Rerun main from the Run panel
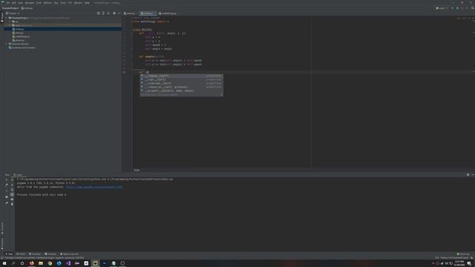This screenshot has width=475, height=267. tap(7, 179)
